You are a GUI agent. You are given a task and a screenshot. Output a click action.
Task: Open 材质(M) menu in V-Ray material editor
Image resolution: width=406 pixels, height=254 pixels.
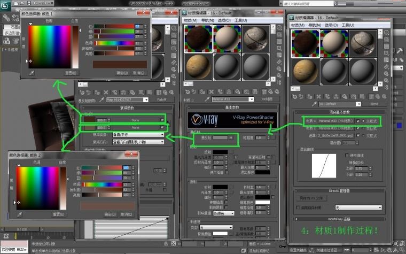coord(191,20)
